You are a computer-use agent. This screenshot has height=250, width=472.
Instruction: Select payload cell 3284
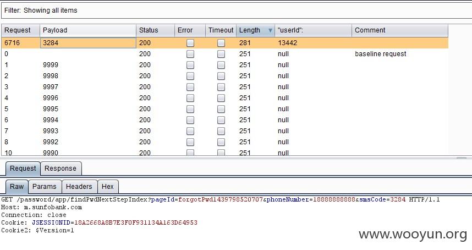click(88, 43)
